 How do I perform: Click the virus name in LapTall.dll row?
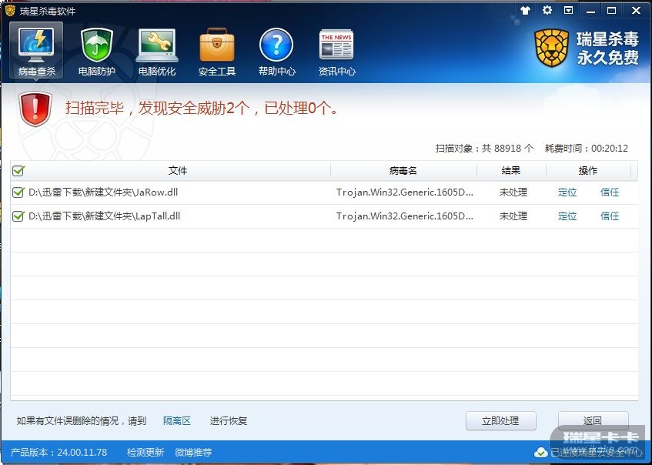[405, 216]
